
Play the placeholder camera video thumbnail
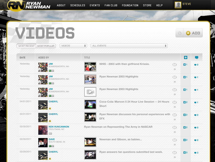90,92
